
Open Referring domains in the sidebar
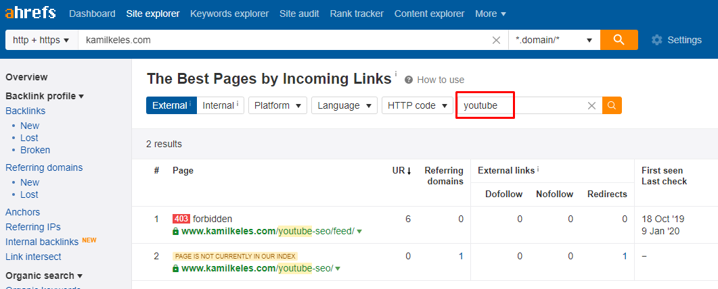pyautogui.click(x=44, y=167)
